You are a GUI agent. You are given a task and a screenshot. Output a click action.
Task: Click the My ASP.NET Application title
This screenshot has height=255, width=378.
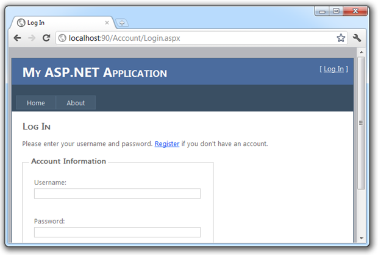94,72
